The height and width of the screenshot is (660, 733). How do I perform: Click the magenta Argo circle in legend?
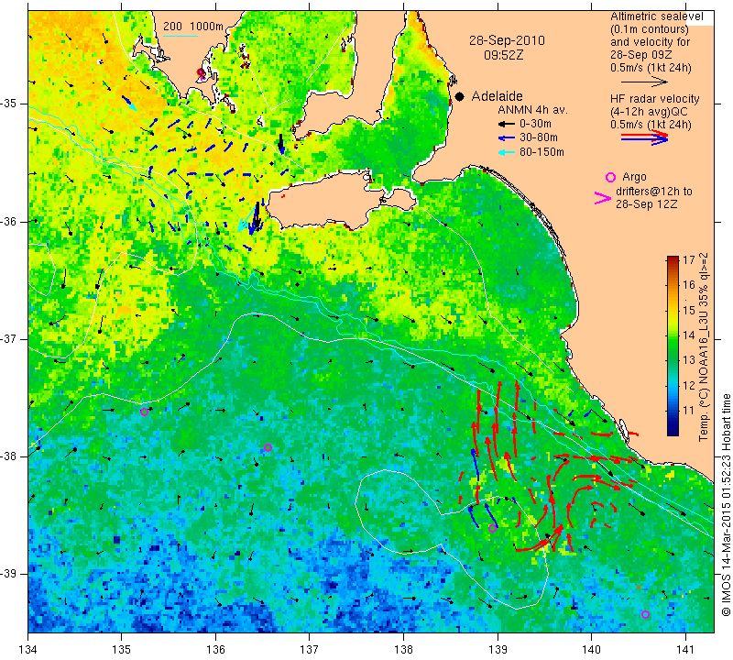pyautogui.click(x=610, y=177)
